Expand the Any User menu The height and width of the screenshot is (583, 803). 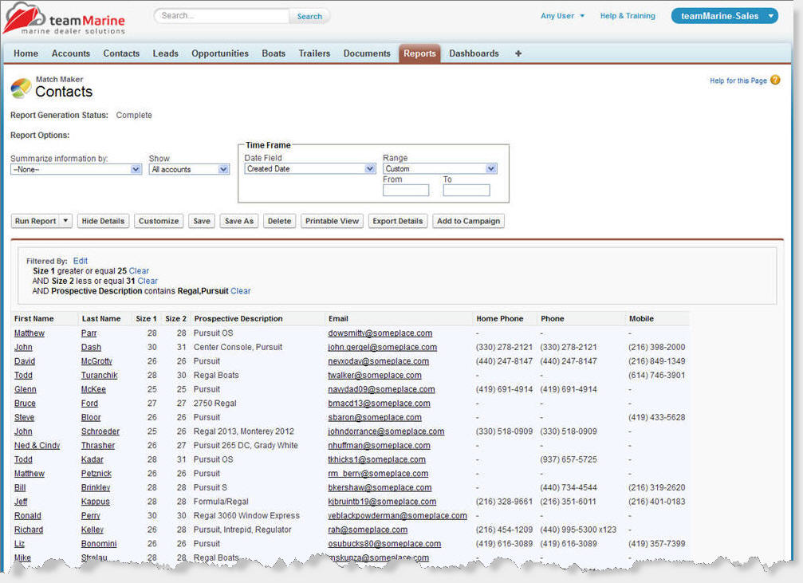563,16
